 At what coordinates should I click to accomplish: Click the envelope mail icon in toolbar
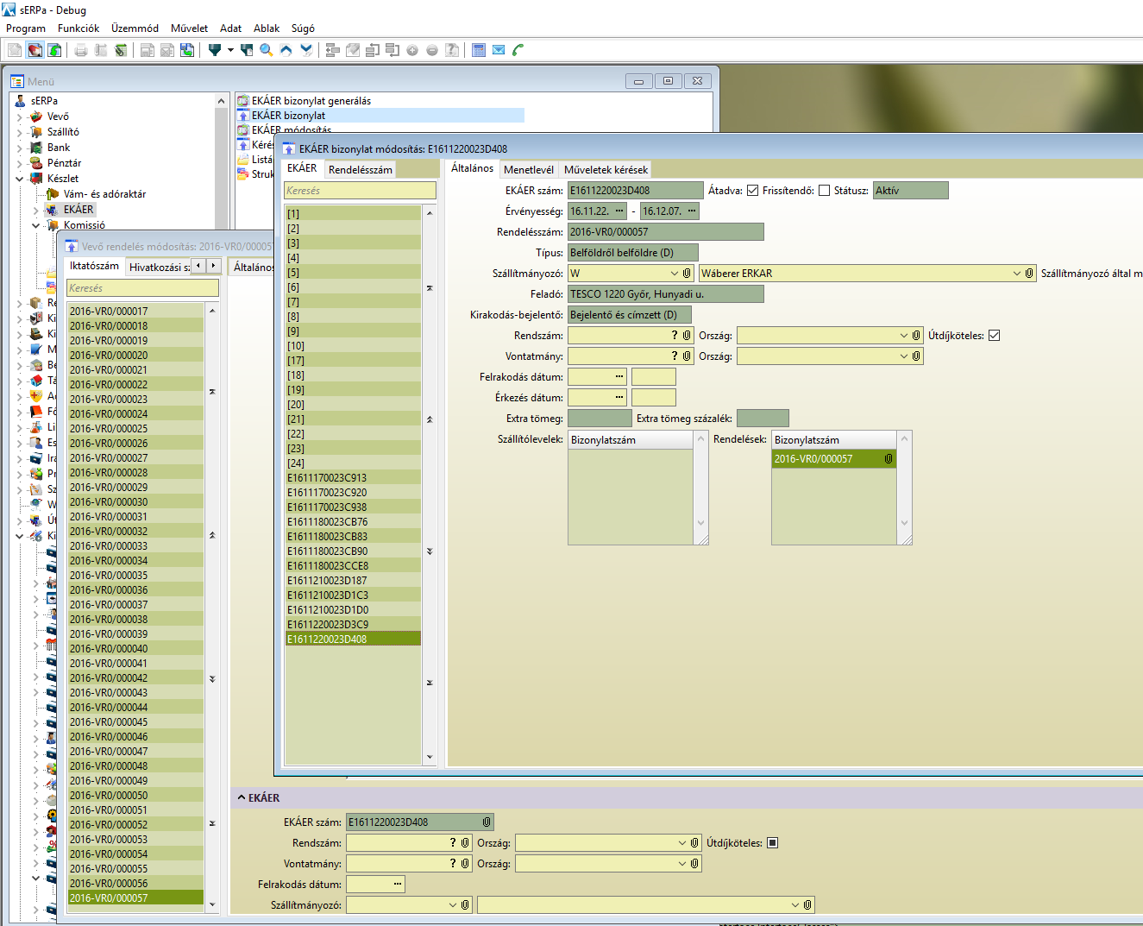499,50
